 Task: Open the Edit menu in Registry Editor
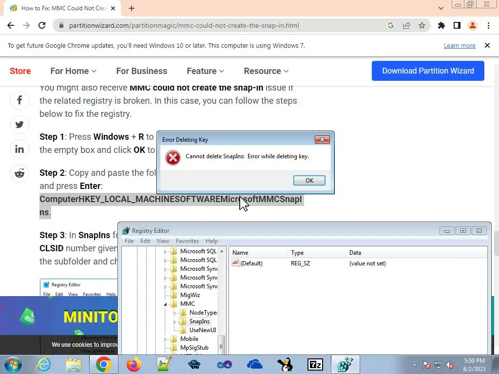(x=145, y=241)
